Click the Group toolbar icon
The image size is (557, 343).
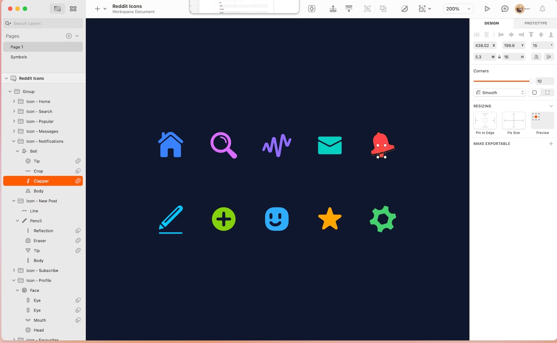point(367,9)
